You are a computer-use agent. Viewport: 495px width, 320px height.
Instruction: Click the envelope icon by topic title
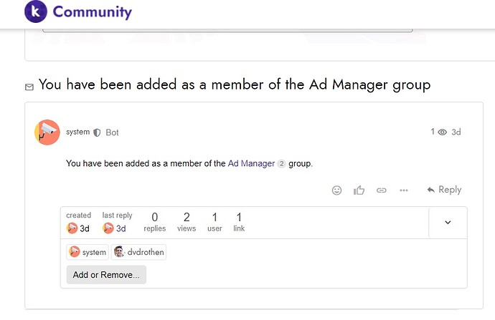(x=29, y=87)
